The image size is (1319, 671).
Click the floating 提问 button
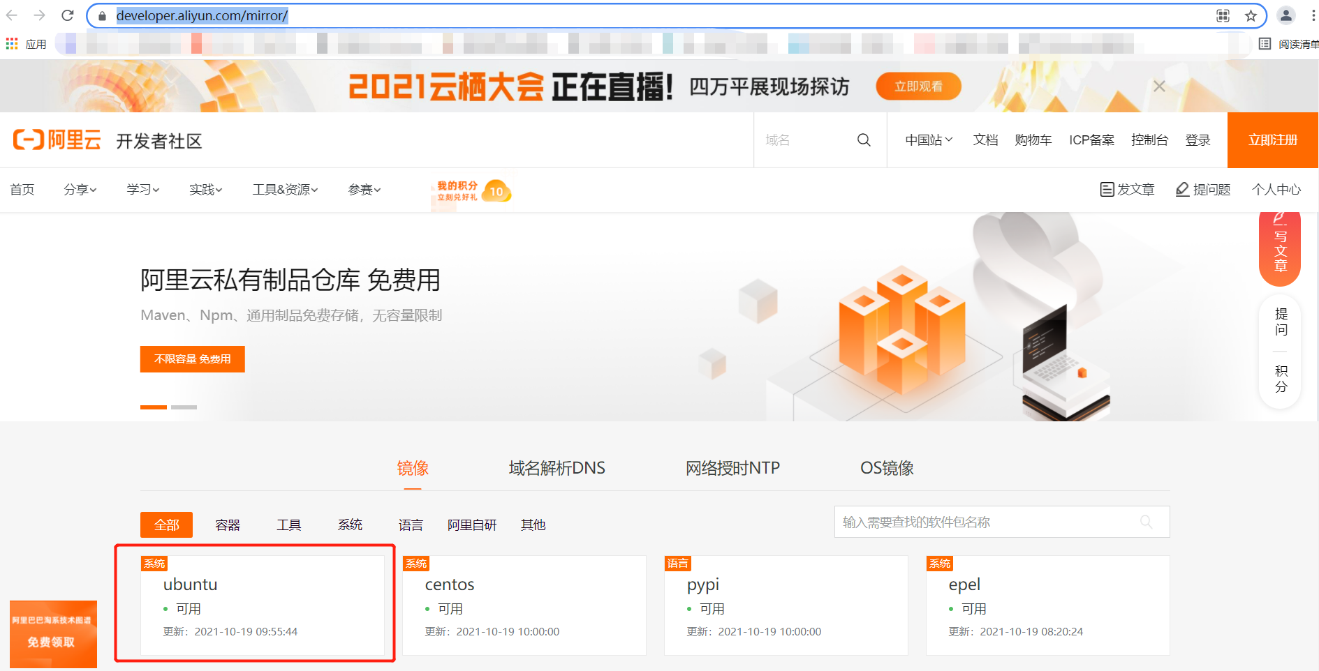(x=1281, y=322)
